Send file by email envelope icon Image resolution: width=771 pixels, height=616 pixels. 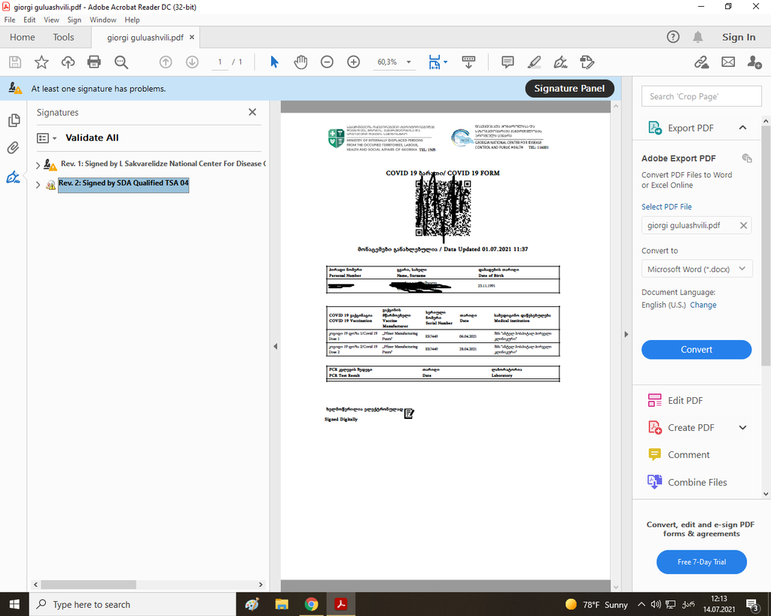click(728, 62)
